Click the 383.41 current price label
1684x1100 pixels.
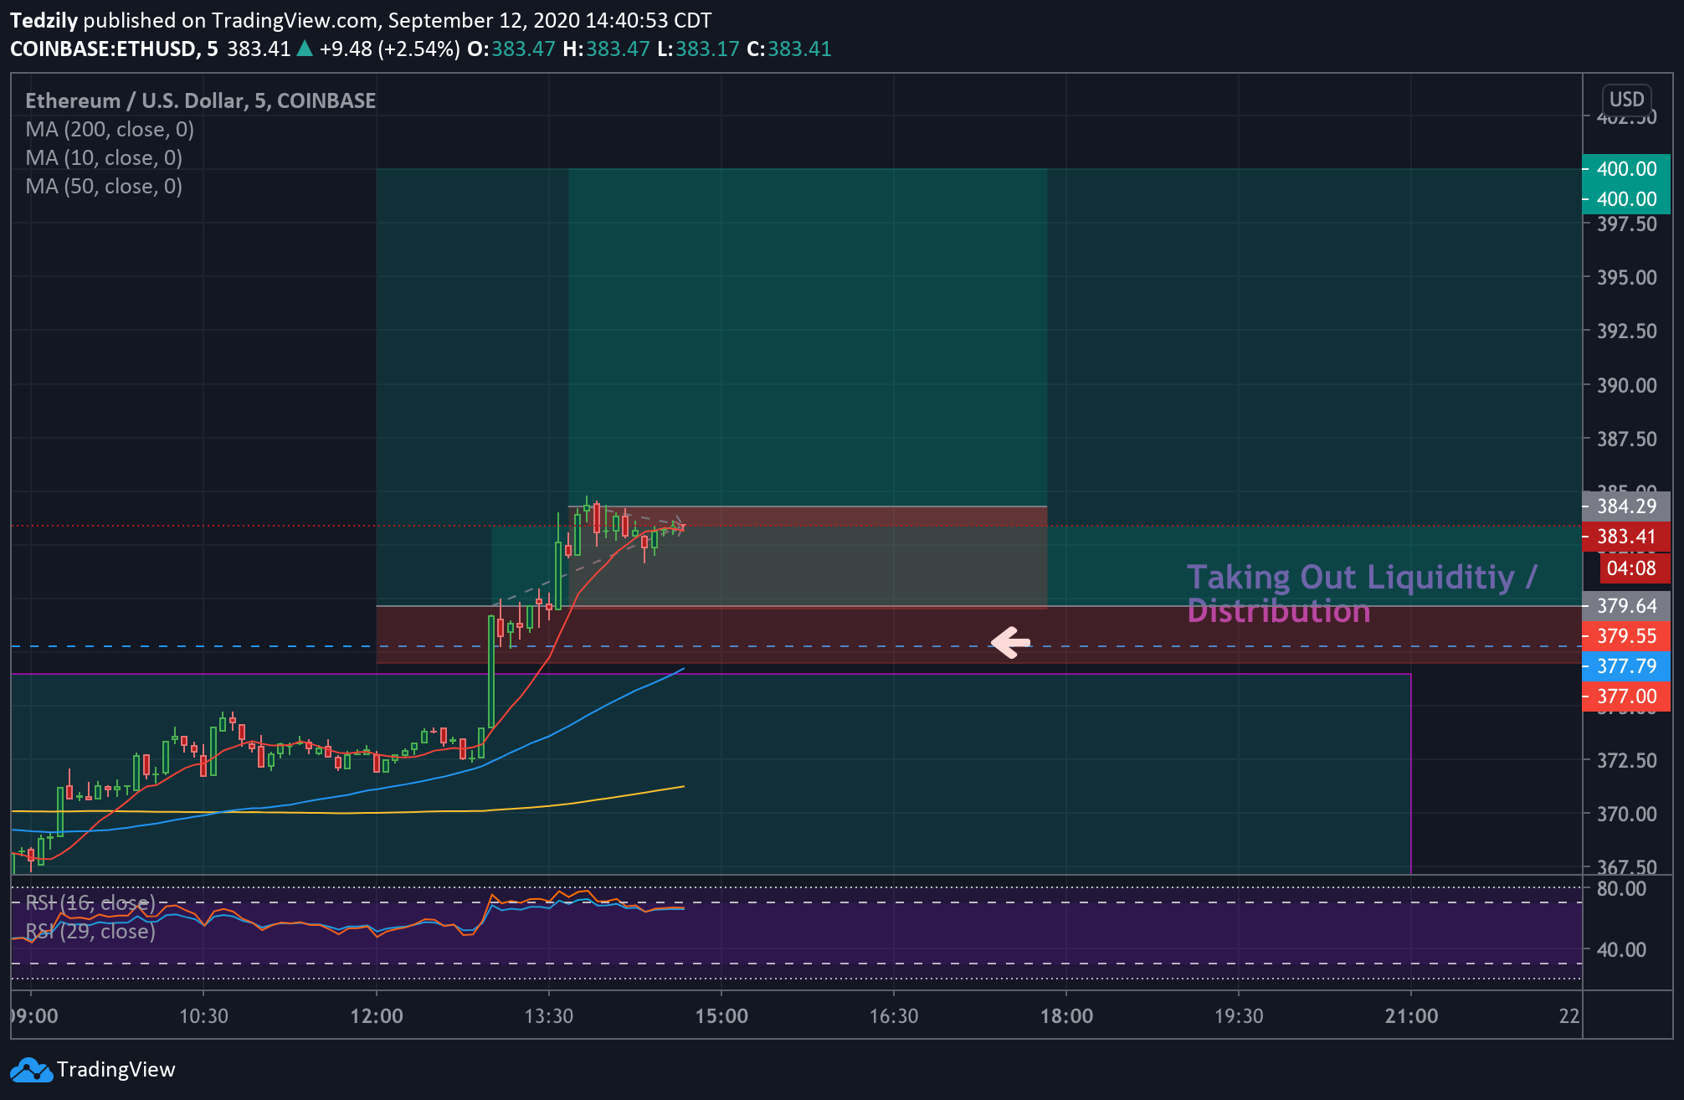(1626, 537)
